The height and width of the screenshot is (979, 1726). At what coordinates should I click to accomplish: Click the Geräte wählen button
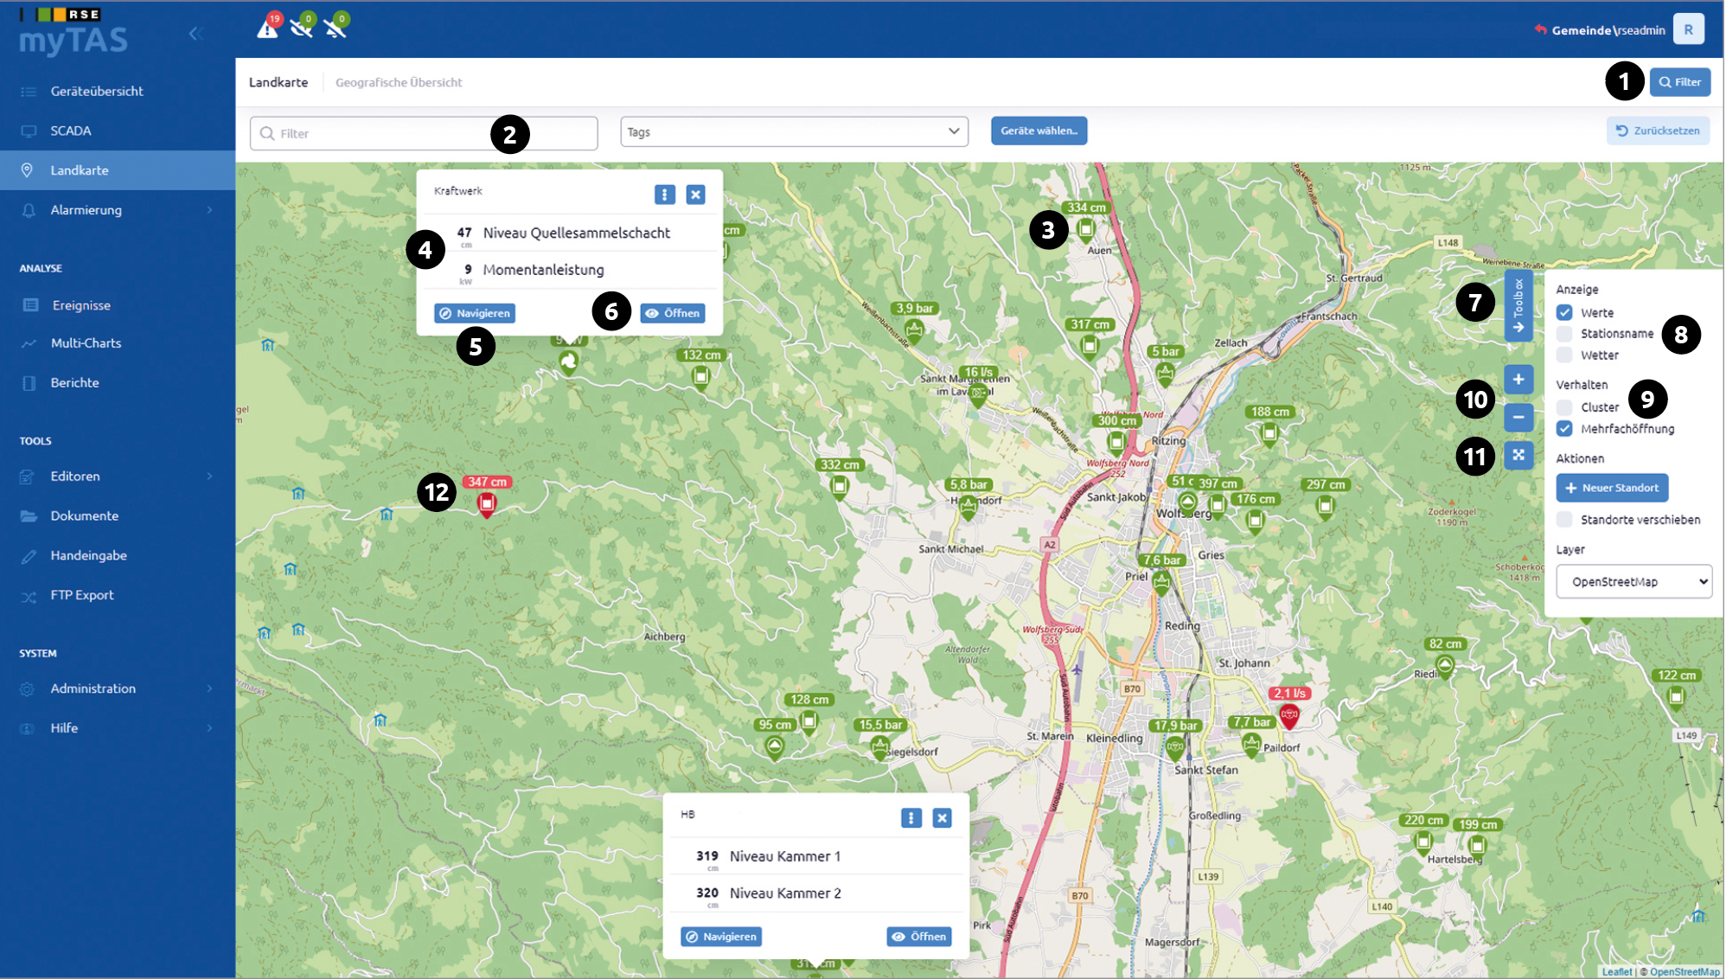pyautogui.click(x=1039, y=131)
